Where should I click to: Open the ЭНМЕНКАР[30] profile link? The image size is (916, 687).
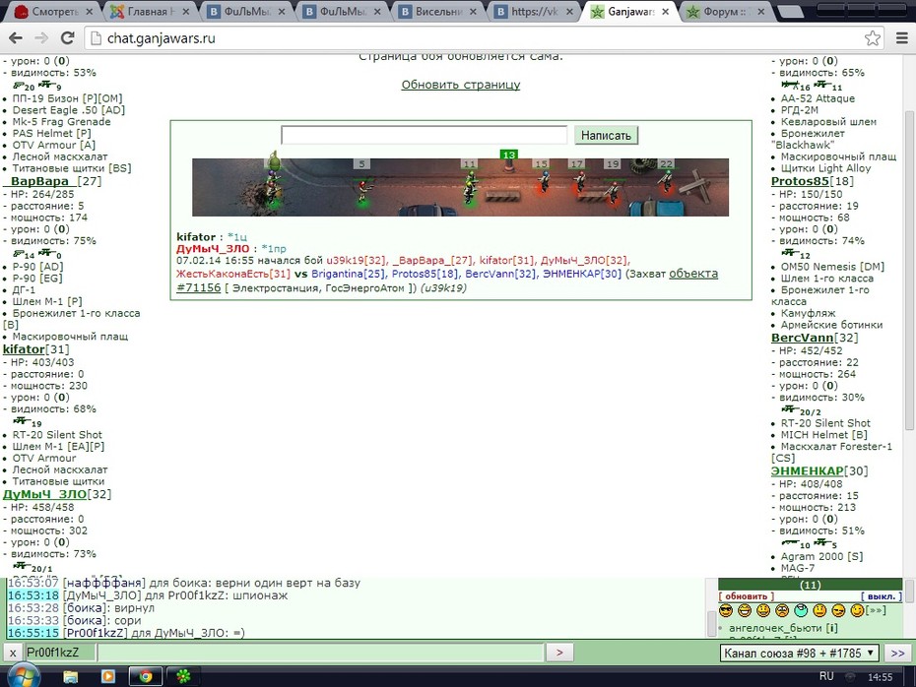click(819, 470)
